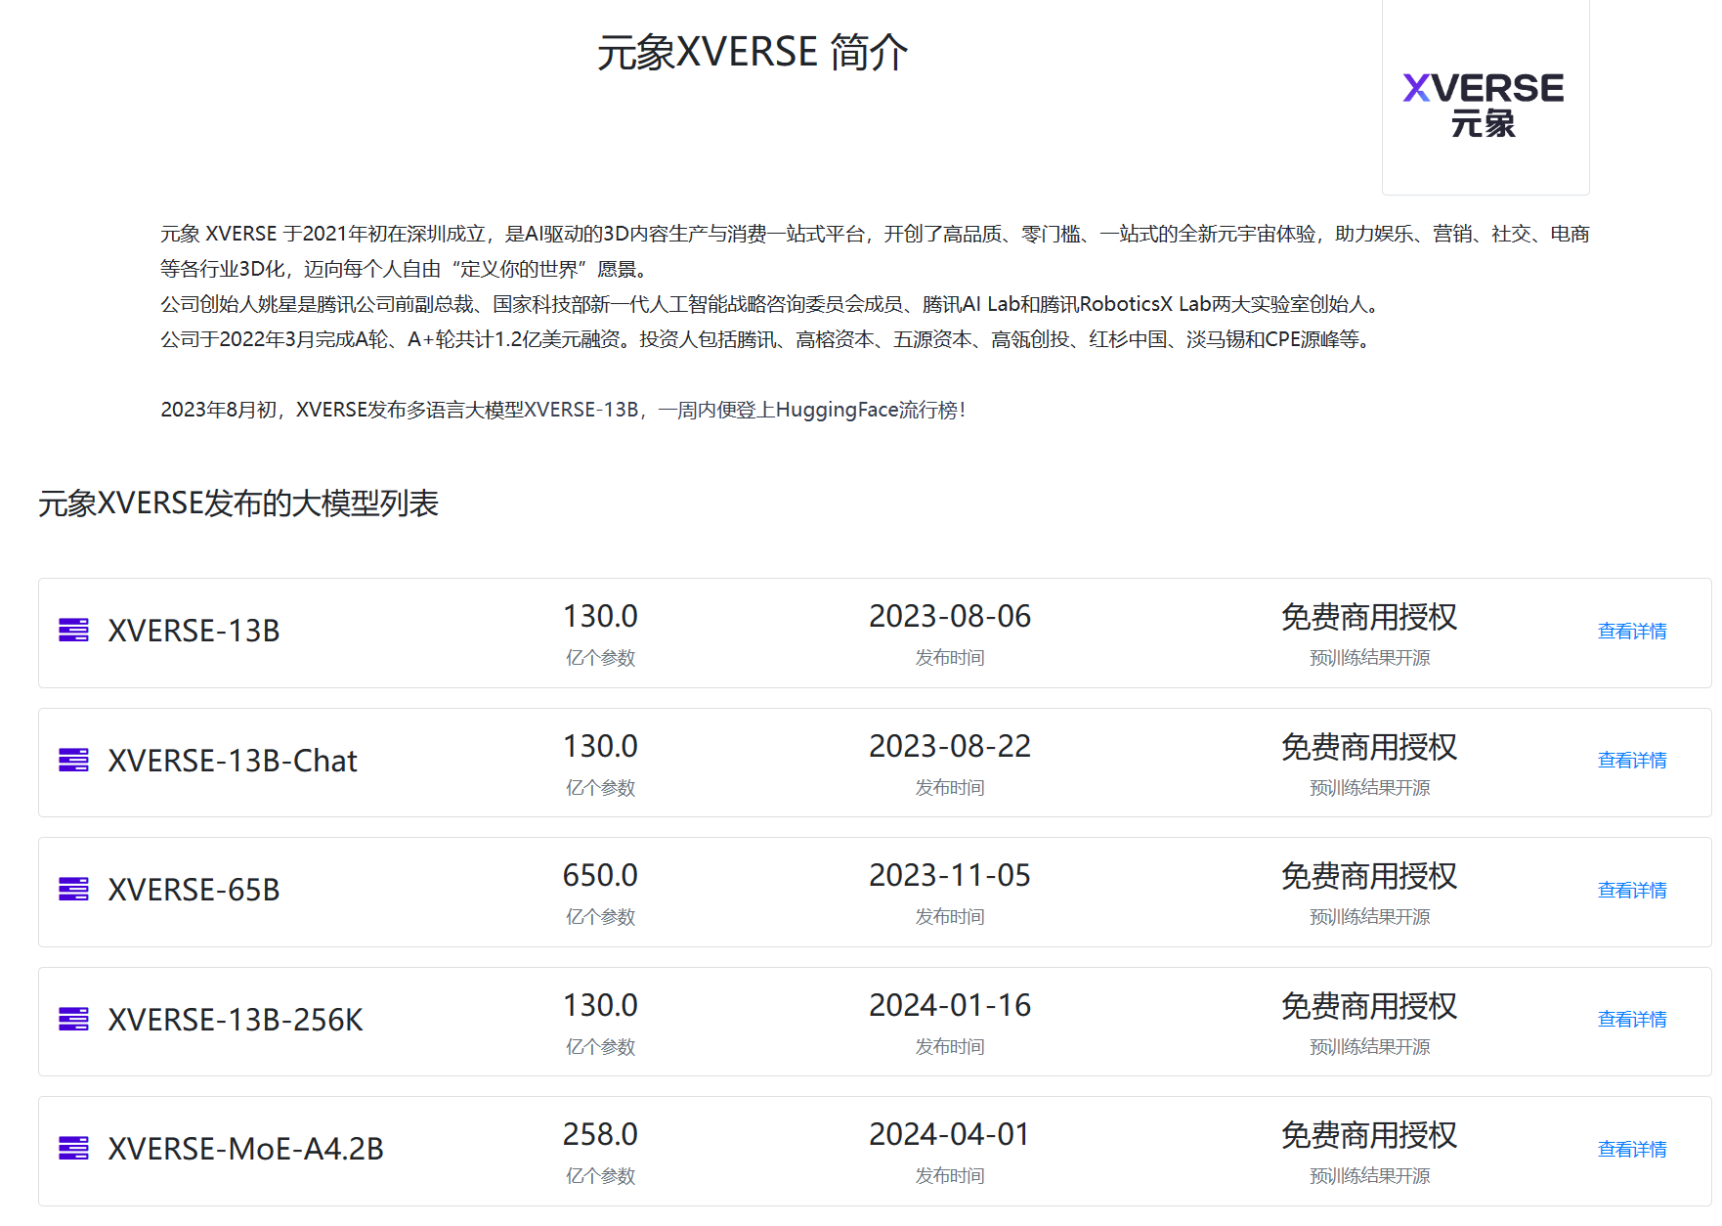Viewport: 1722px width, 1226px height.
Task: Select the XVERSE-MoE-A4.2B model name
Action: pyautogui.click(x=245, y=1149)
